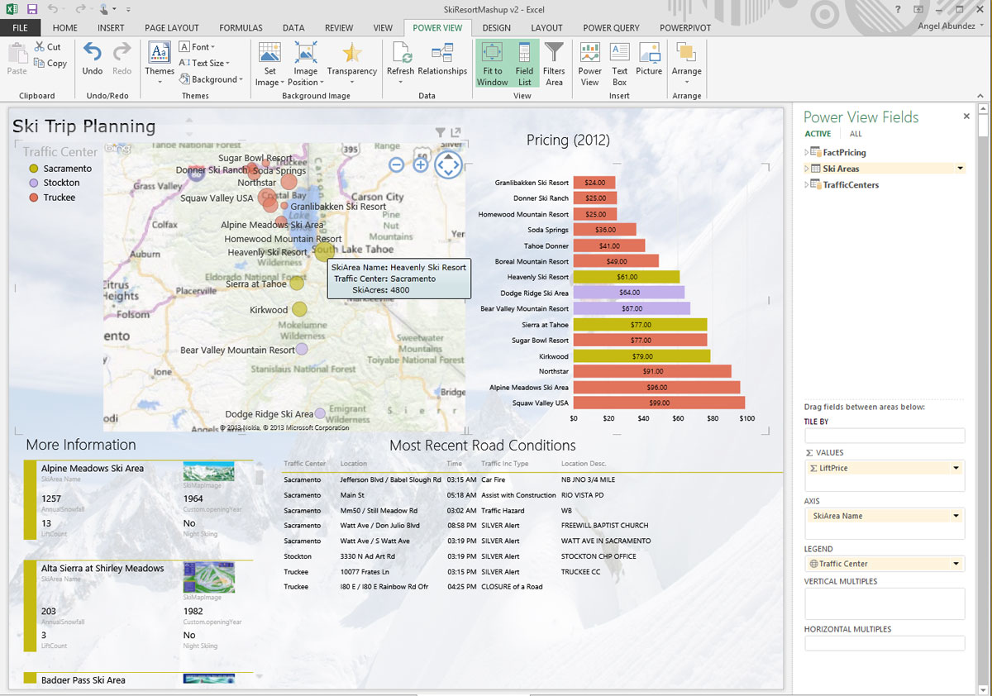Select the Kirkwood $79.00 bar
Viewport: 992px width, 696px height.
tap(641, 356)
